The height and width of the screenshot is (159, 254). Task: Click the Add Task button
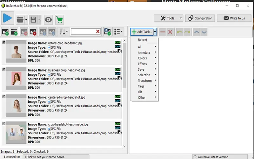click(x=142, y=32)
